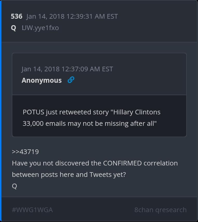Open the >>43719 reply reference
Screen dimensions: 198x222
pos(25,152)
